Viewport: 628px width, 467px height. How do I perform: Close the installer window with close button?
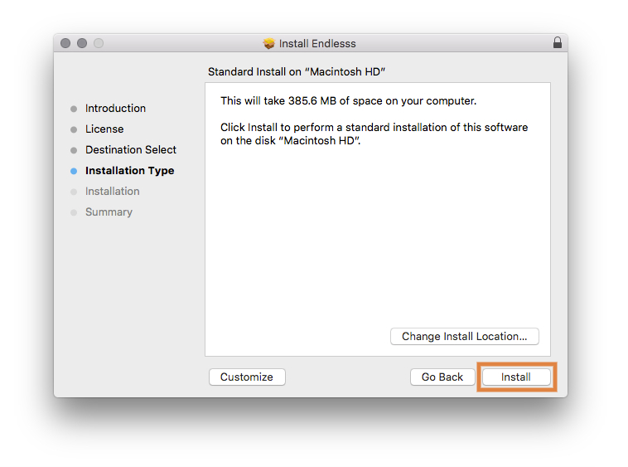point(65,43)
